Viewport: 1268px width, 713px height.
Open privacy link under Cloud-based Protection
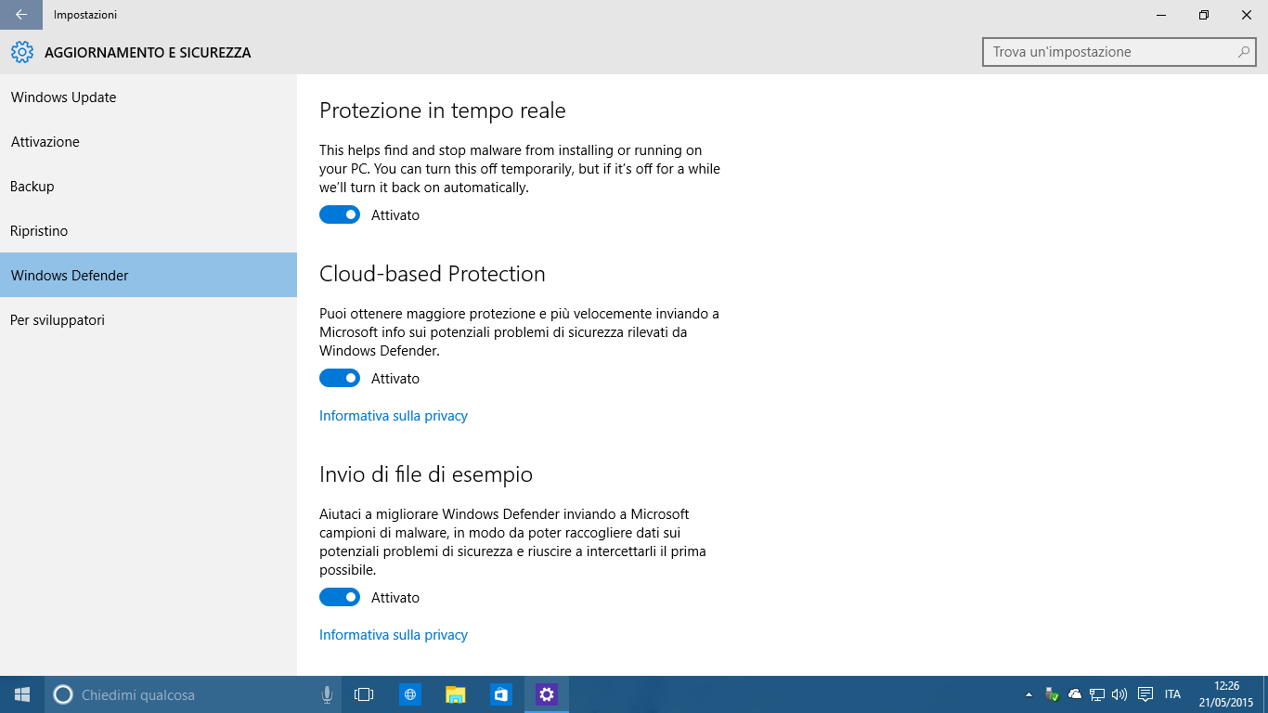coord(394,416)
